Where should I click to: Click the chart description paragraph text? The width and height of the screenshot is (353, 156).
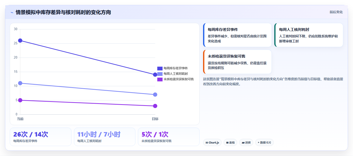click(x=273, y=81)
